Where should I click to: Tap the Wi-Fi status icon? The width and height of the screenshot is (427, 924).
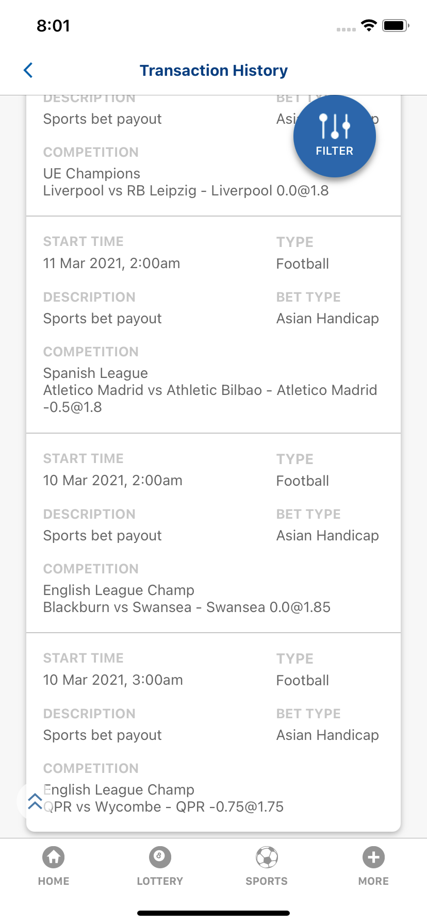pos(369,25)
